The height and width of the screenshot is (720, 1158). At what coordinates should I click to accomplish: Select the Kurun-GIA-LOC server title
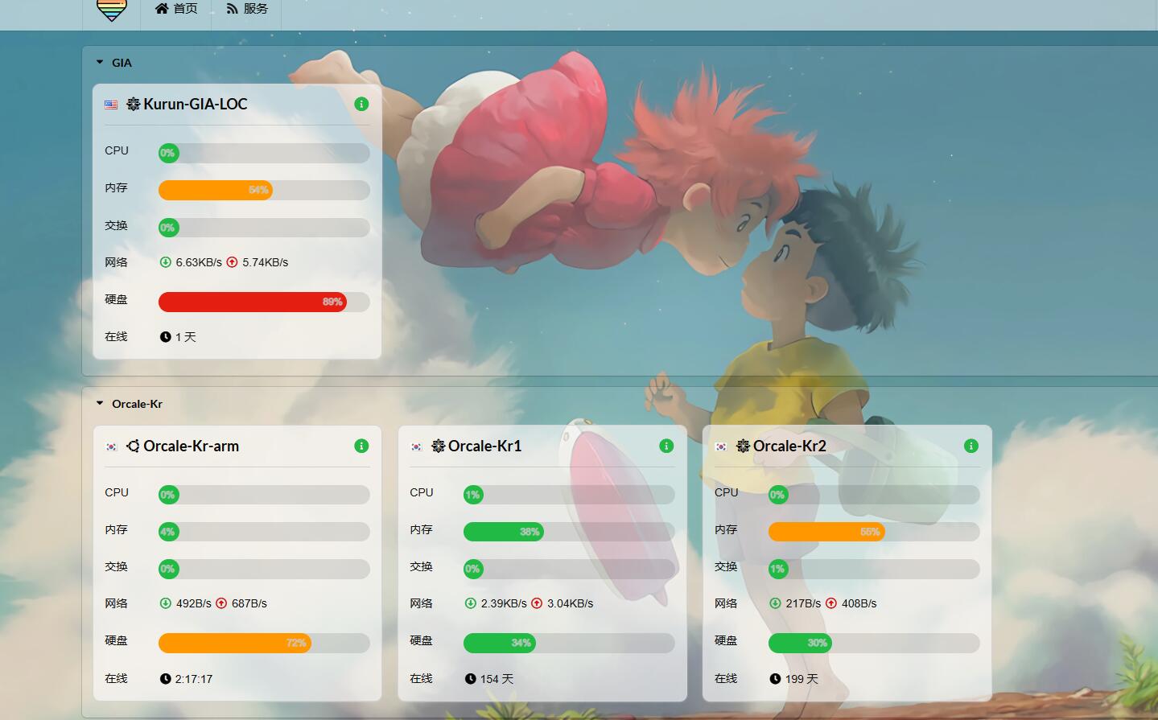(195, 104)
